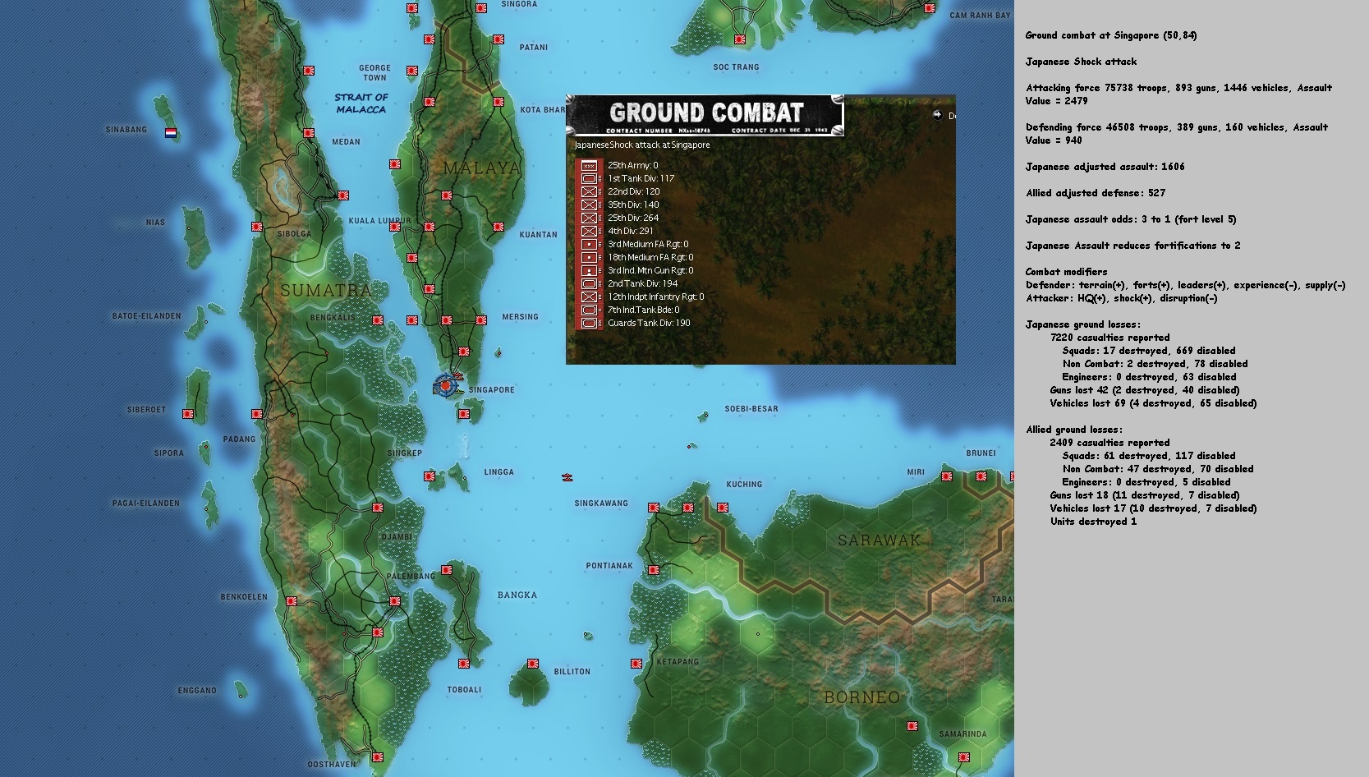Select the Japanese base flag beside George Town
1369x777 pixels.
tap(412, 71)
